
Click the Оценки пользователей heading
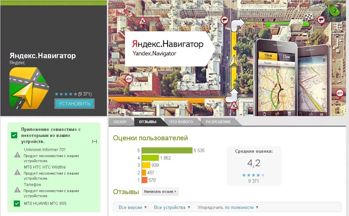pos(150,138)
